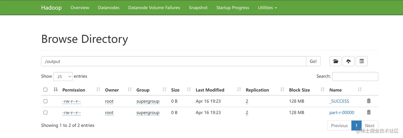Check the box for the part-r-00000 row
This screenshot has height=138, width=403.
tap(45, 113)
